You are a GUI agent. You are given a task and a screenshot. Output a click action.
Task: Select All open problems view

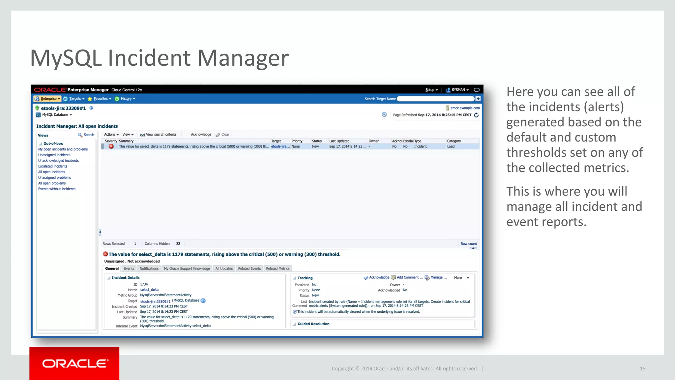point(52,183)
